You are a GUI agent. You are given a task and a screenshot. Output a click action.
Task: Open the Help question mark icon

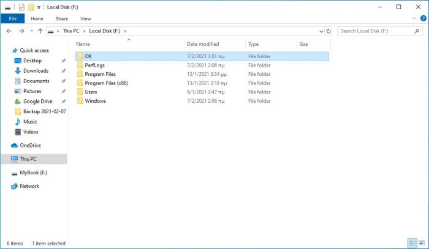(x=423, y=19)
